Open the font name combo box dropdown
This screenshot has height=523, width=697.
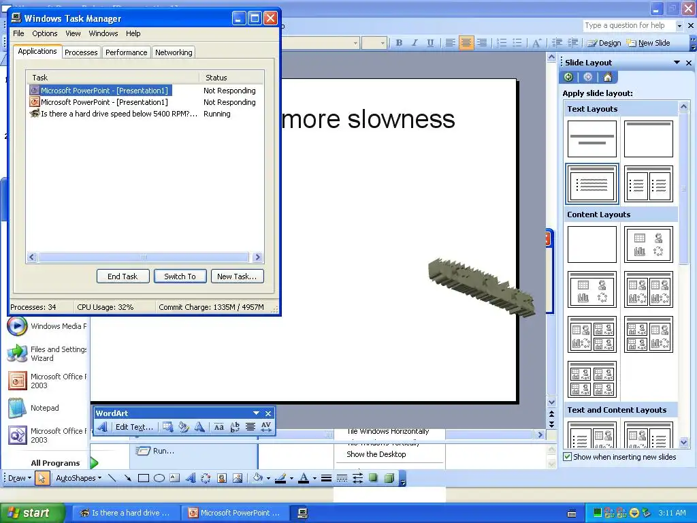coord(355,43)
